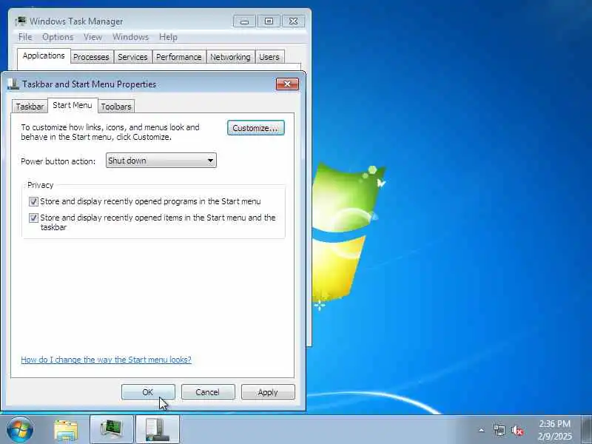Open Task Manager Users tab
This screenshot has width=592, height=444.
coord(269,57)
